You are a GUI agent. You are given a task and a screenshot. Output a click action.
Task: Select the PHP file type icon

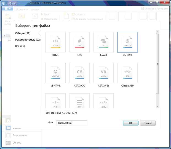(55, 101)
